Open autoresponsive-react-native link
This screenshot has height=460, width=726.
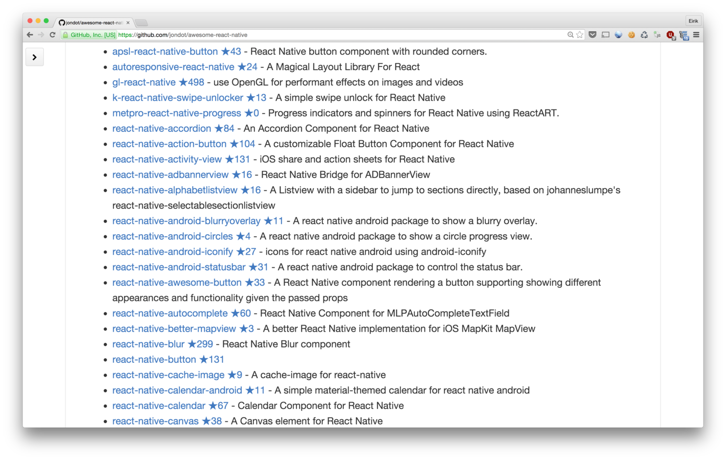(185, 67)
